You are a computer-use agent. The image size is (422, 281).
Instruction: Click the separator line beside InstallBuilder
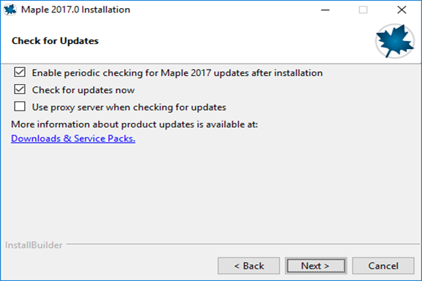pos(243,244)
